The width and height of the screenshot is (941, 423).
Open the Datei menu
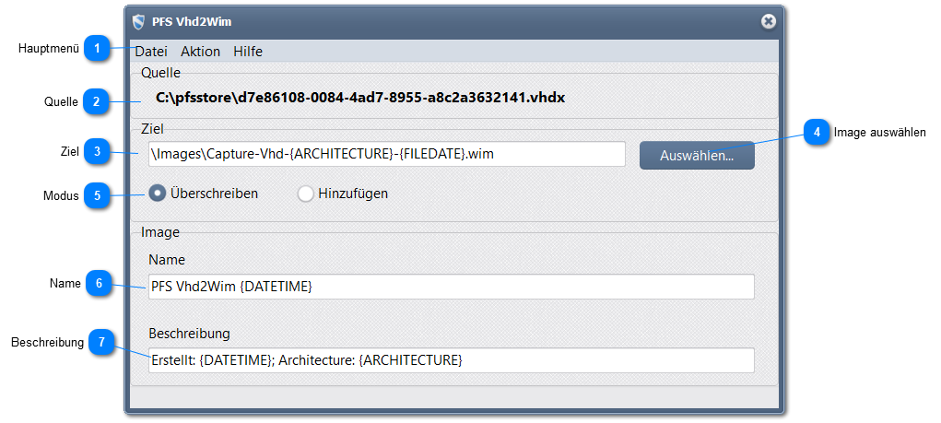tap(151, 52)
